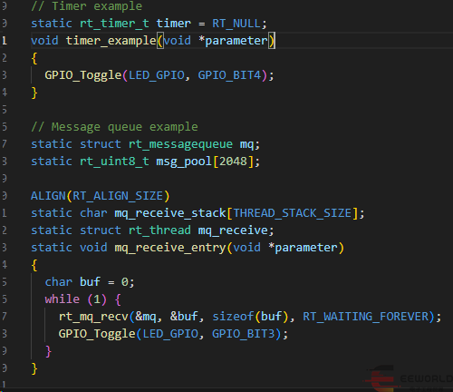Select the rt_messagequeue struct type

180,144
